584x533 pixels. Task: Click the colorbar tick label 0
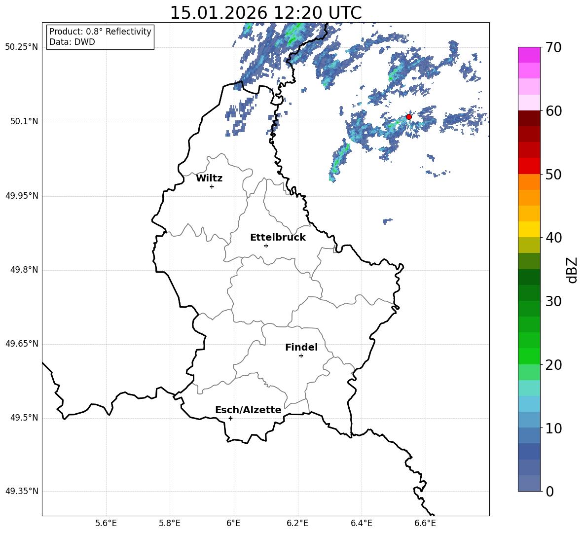pyautogui.click(x=550, y=491)
